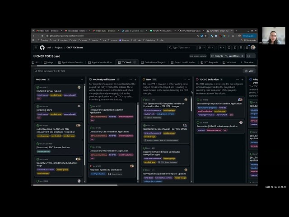Open All Bookmarks folder
The height and width of the screenshot is (217, 289).
248,40
